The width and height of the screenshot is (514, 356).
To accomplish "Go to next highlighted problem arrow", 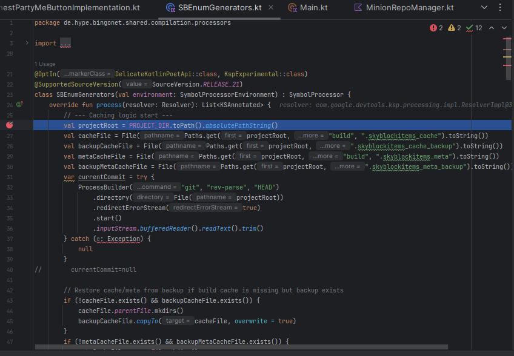I will tap(504, 28).
